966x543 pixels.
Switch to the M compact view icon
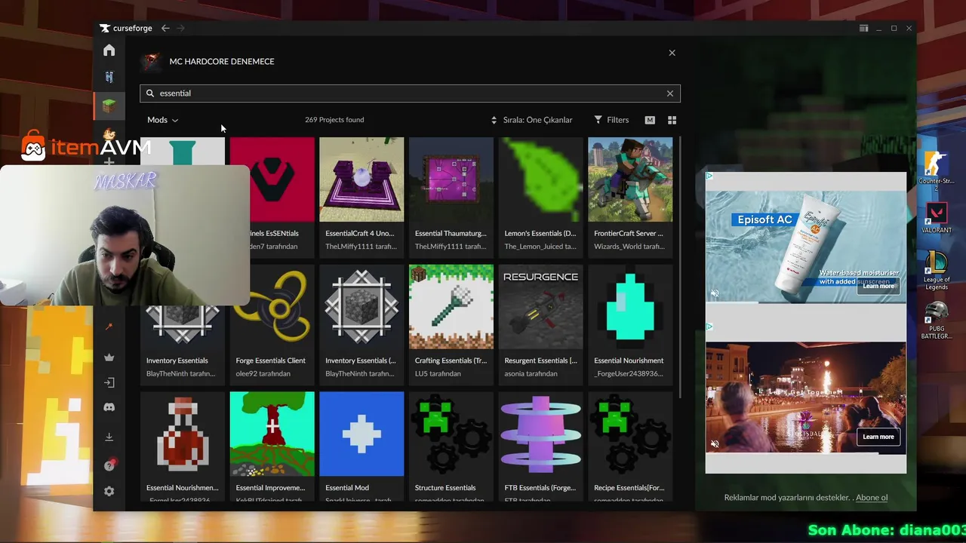tap(650, 120)
